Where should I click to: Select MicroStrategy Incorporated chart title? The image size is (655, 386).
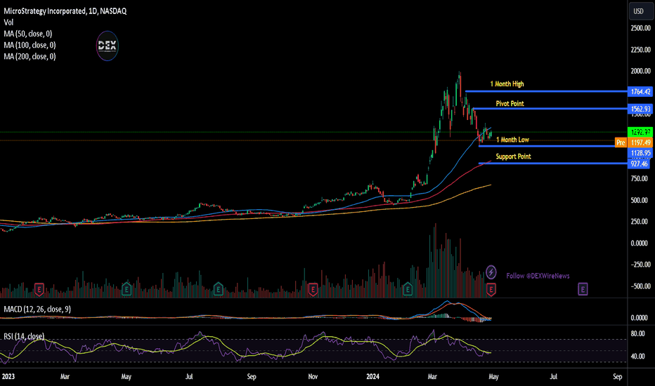point(65,11)
